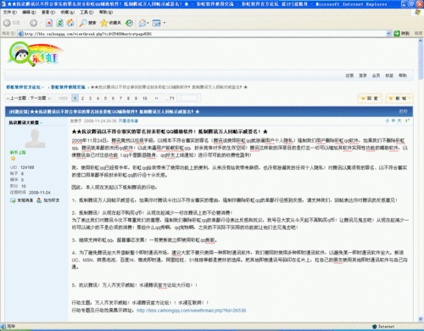Click the IE Back arrow button

[8, 23]
